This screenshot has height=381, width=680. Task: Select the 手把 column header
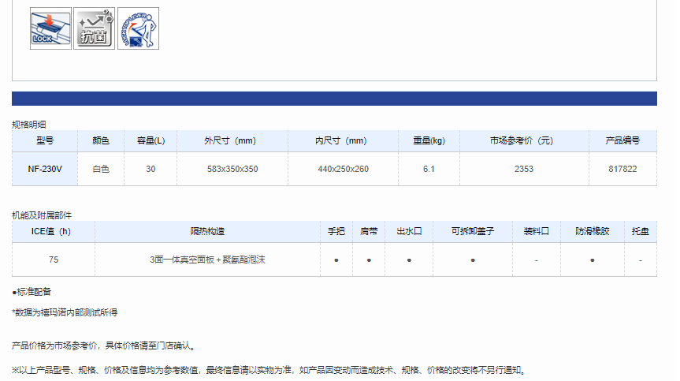[336, 231]
